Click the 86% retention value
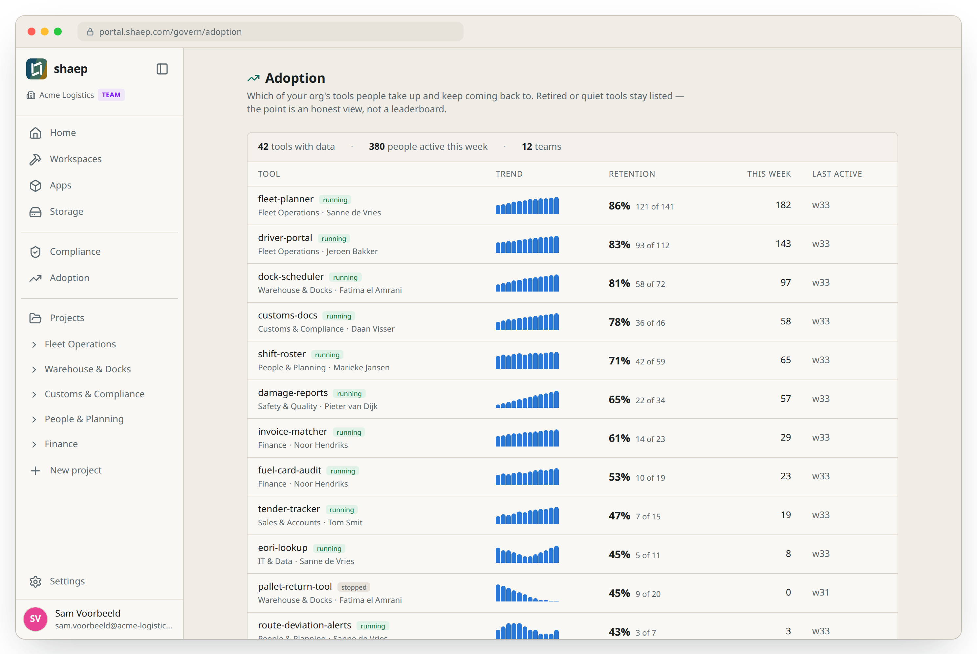Image resolution: width=977 pixels, height=654 pixels. click(619, 206)
